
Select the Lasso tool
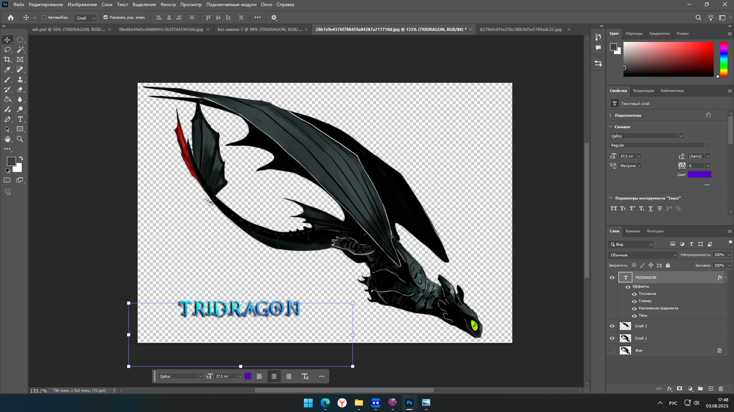7,50
